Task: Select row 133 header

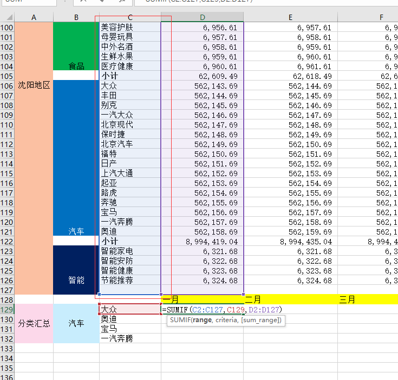Action: 7,349
